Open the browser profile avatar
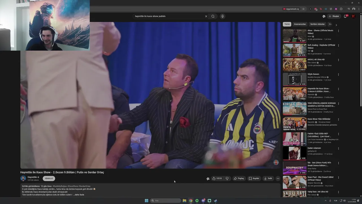Screen dimensions: 362x204 [354, 9]
